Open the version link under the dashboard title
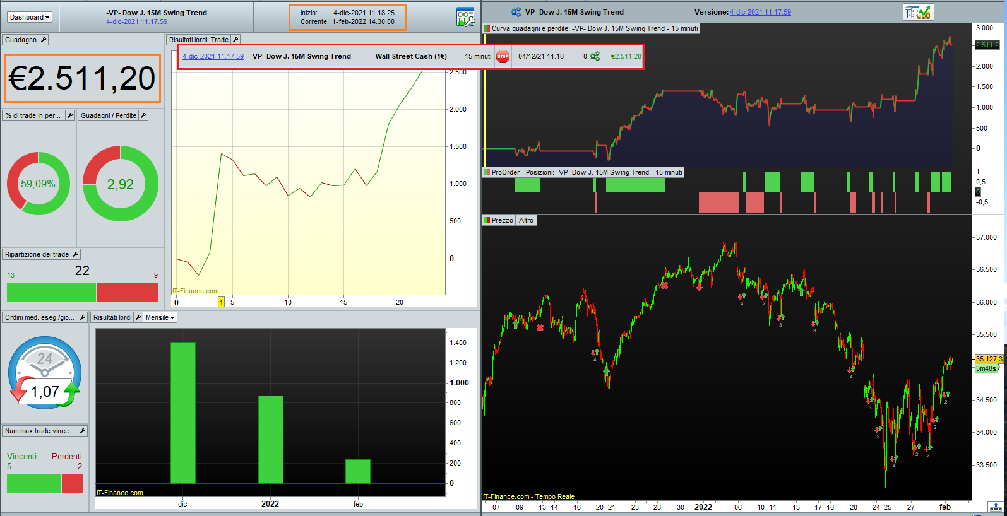 (x=137, y=21)
